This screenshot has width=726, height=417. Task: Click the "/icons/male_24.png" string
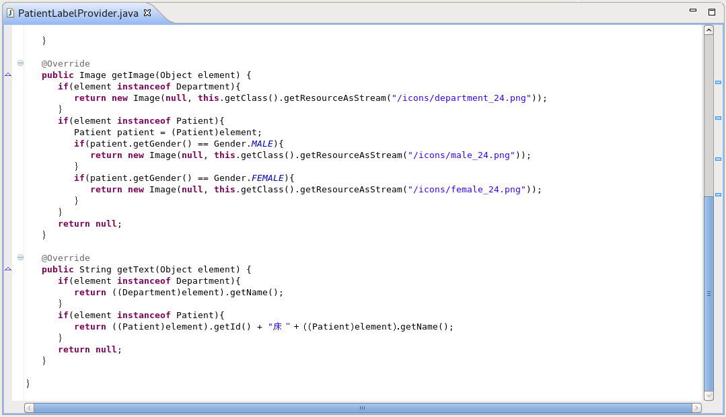(462, 155)
